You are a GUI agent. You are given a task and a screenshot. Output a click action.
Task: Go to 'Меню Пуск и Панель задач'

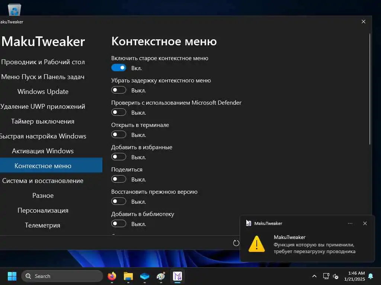43,77
